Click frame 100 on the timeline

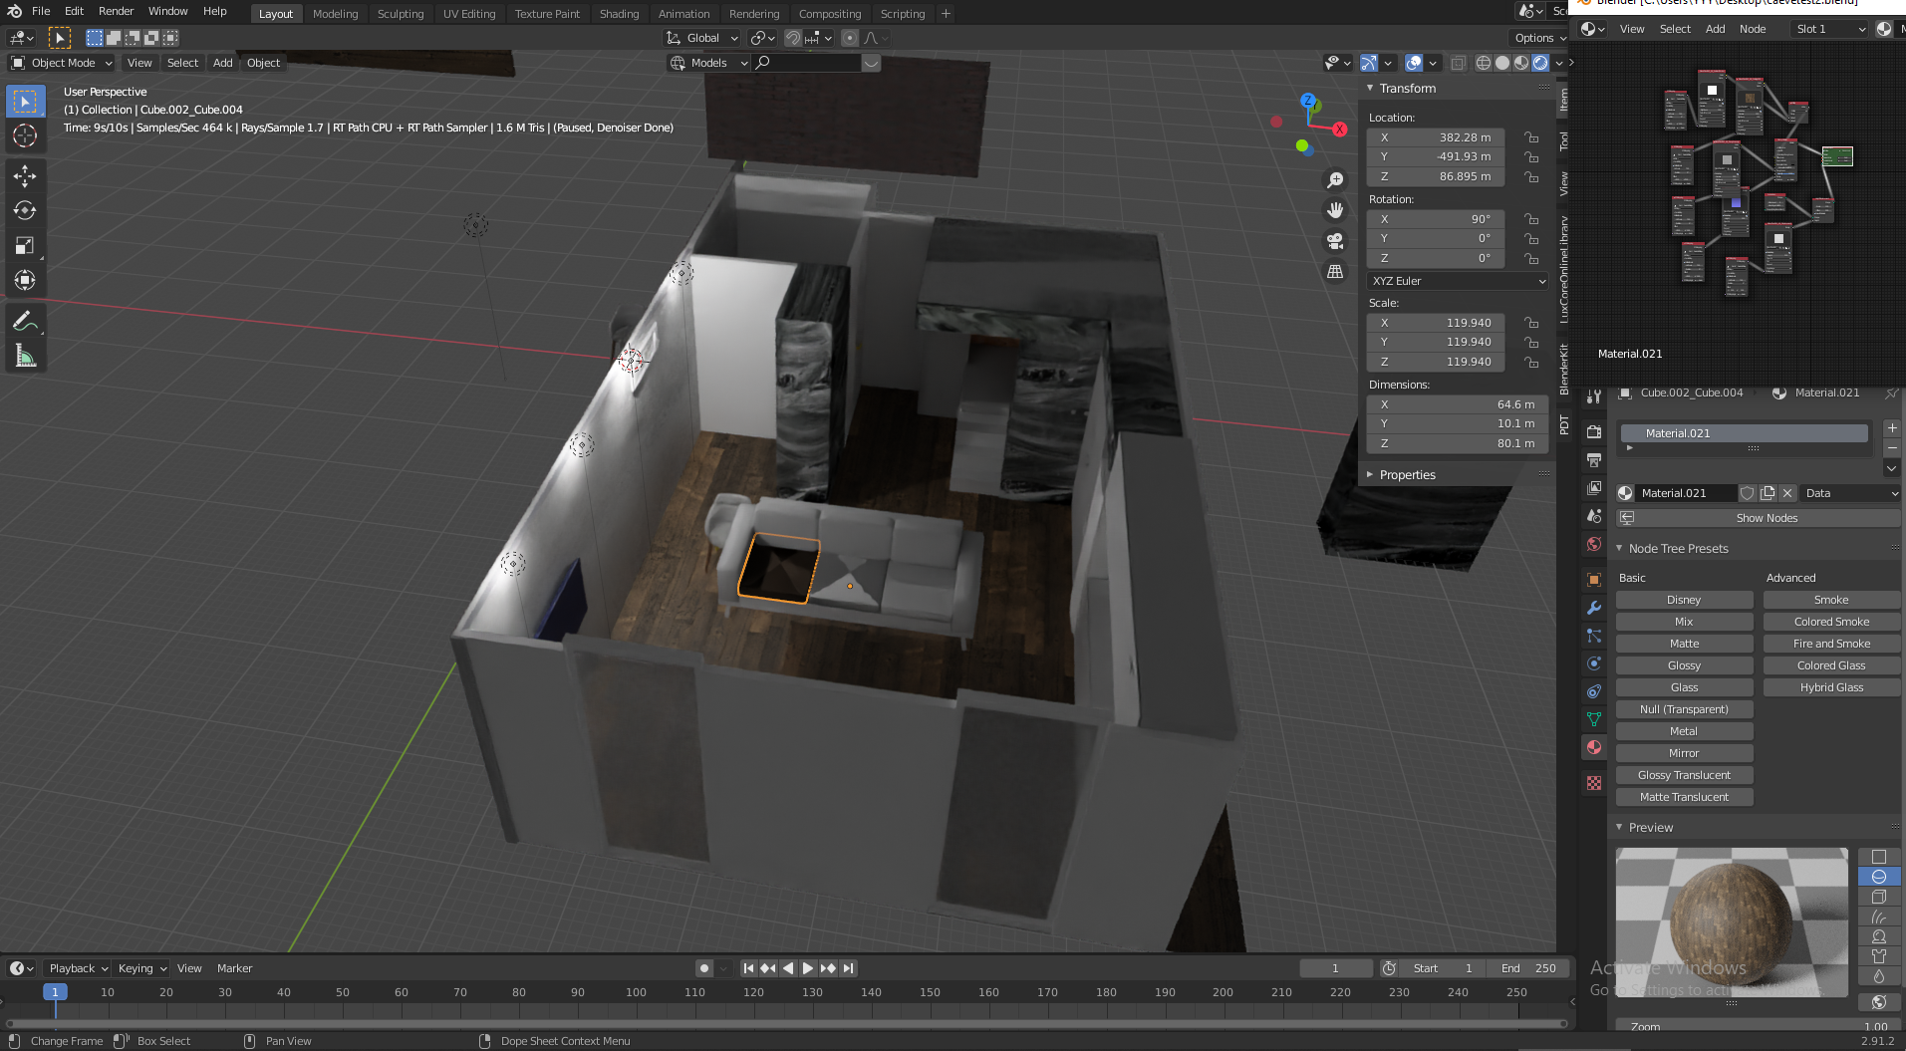pyautogui.click(x=636, y=993)
